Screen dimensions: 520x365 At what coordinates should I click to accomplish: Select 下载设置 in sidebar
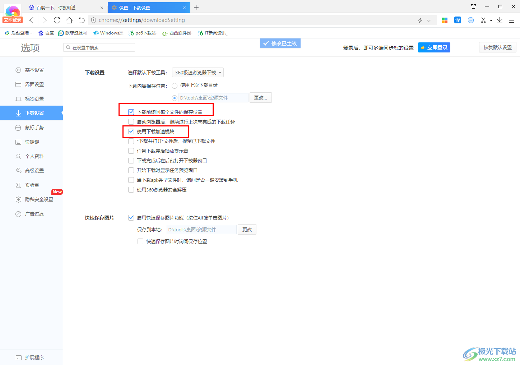point(31,113)
